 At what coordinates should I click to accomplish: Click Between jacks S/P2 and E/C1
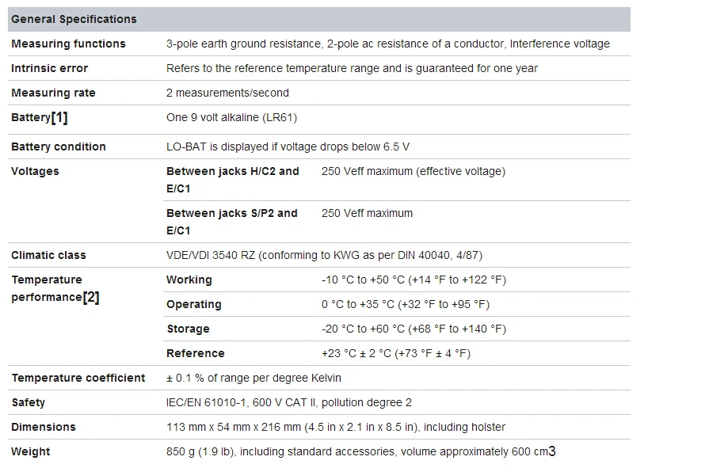tap(231, 222)
